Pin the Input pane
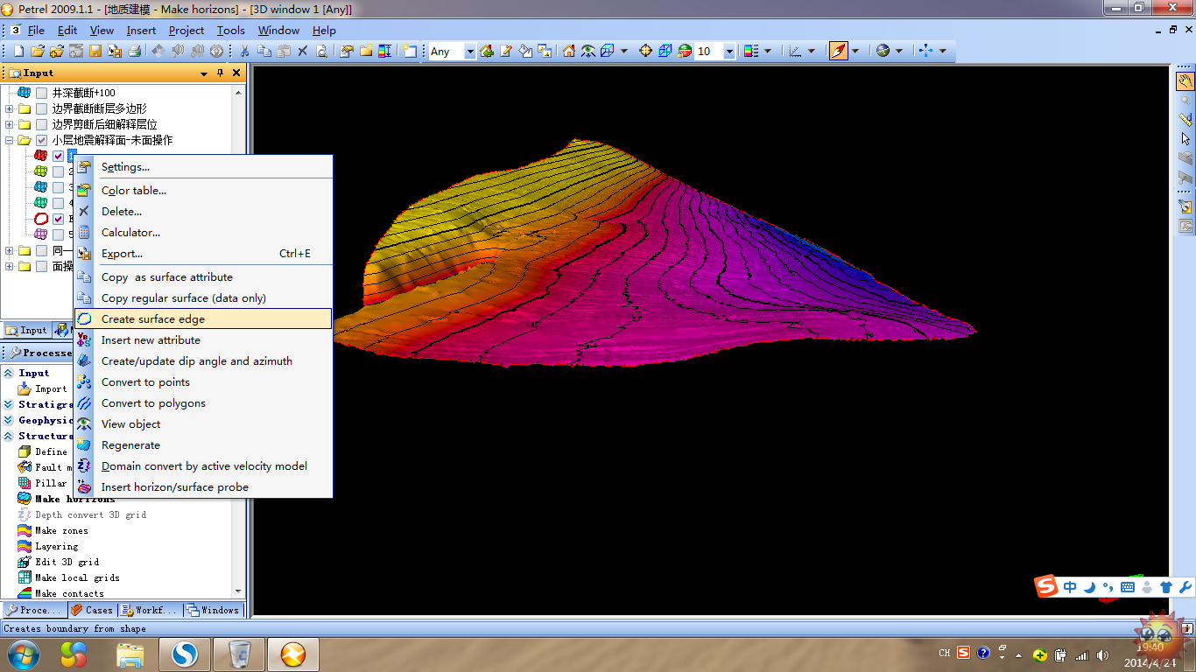This screenshot has width=1196, height=672. 220,73
